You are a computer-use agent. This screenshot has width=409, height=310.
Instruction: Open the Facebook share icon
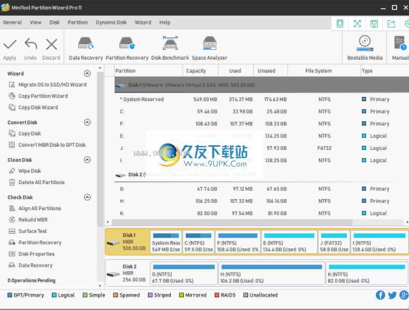[380, 295]
